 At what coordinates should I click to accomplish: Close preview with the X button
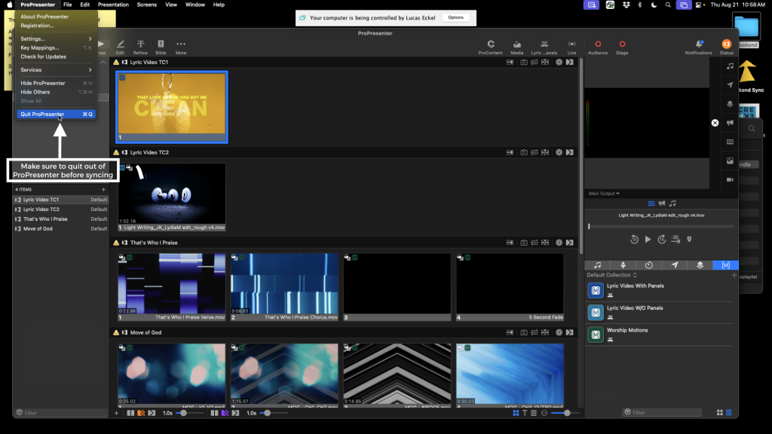[x=715, y=123]
